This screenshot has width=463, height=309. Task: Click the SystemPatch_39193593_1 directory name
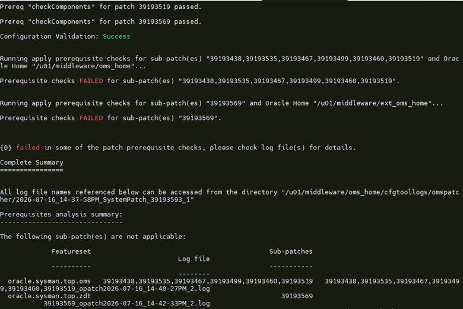pyautogui.click(x=146, y=200)
